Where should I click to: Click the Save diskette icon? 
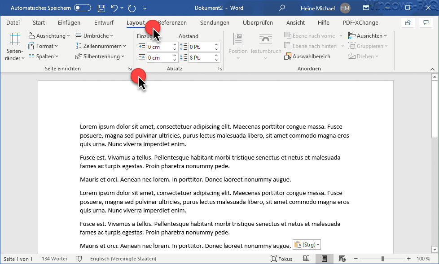pyautogui.click(x=101, y=8)
